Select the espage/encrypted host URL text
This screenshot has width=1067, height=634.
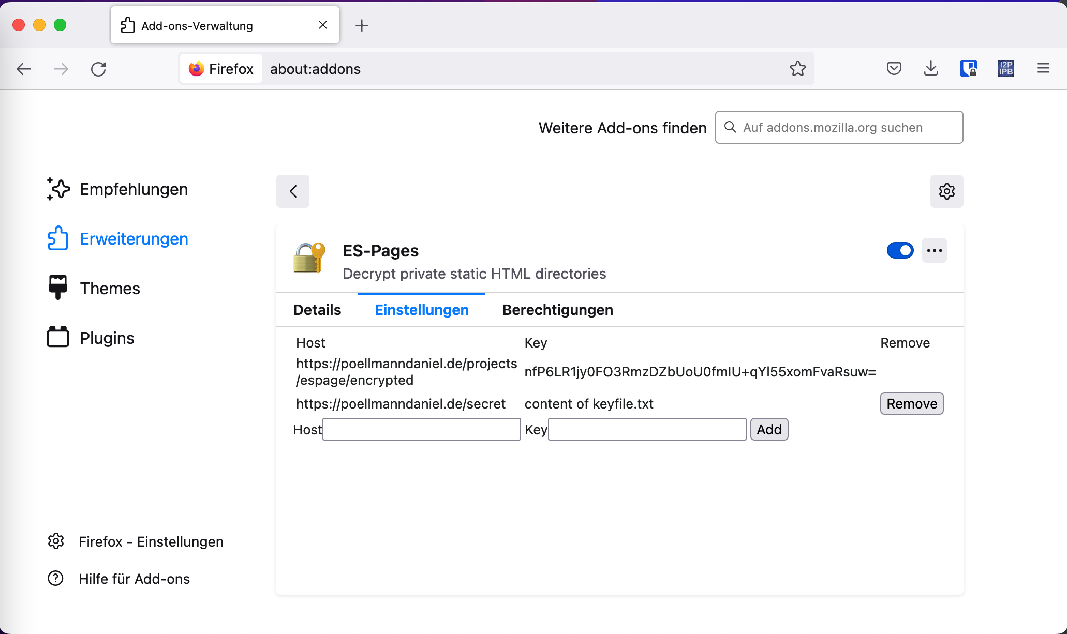(407, 372)
